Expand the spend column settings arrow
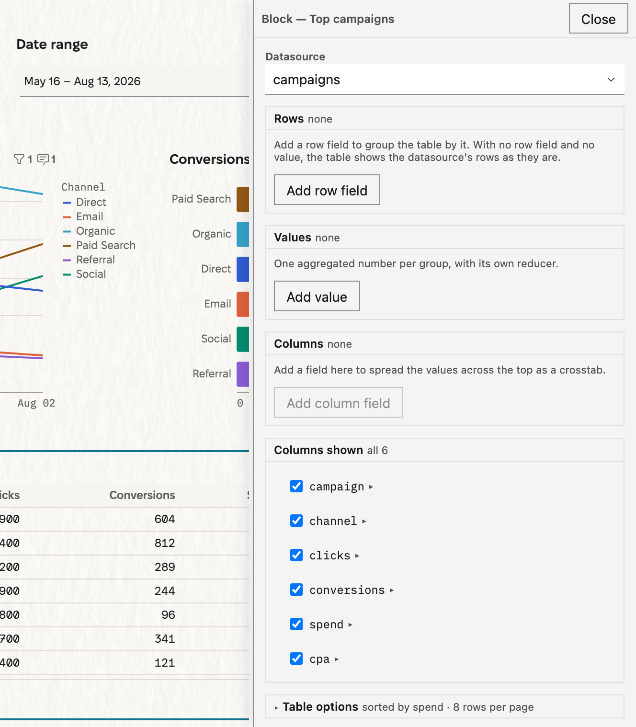Viewport: 636px width, 727px height. click(x=351, y=625)
